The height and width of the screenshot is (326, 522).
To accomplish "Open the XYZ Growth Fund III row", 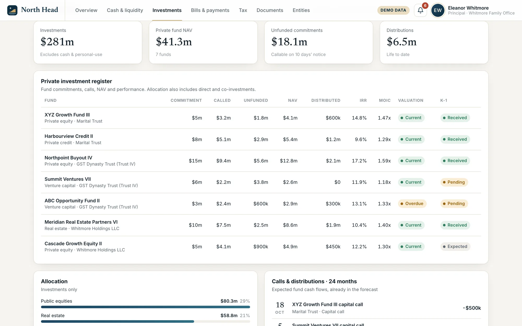I will 261,118.
